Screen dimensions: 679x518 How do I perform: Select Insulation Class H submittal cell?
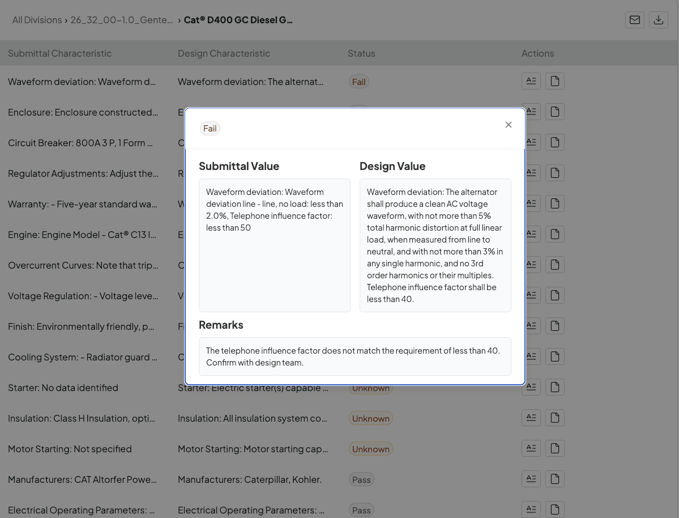point(82,418)
